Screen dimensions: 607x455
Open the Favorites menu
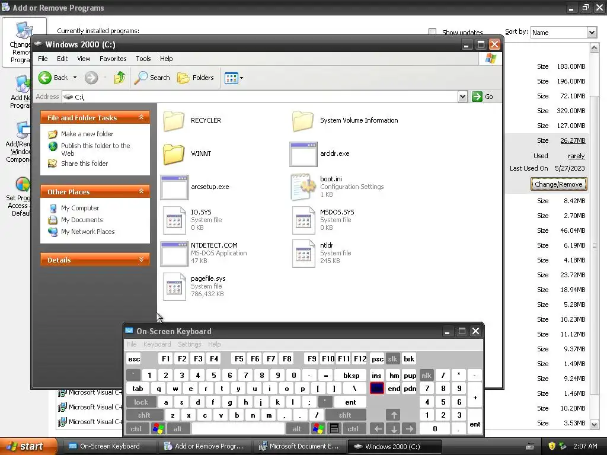tap(113, 59)
